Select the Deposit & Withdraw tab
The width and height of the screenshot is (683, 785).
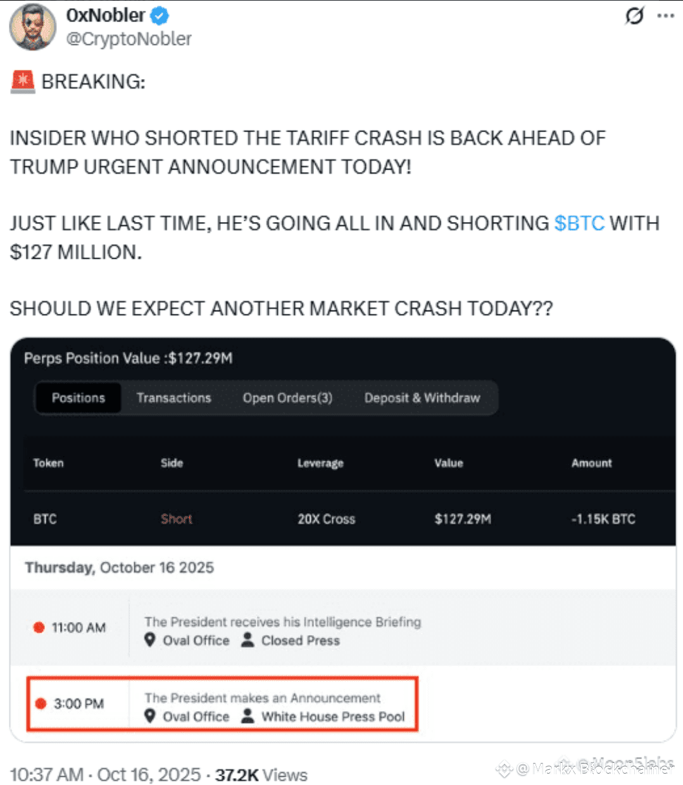422,398
